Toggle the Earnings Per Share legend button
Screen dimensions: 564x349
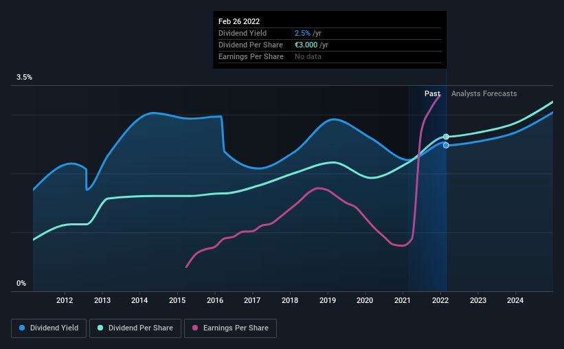(230, 328)
